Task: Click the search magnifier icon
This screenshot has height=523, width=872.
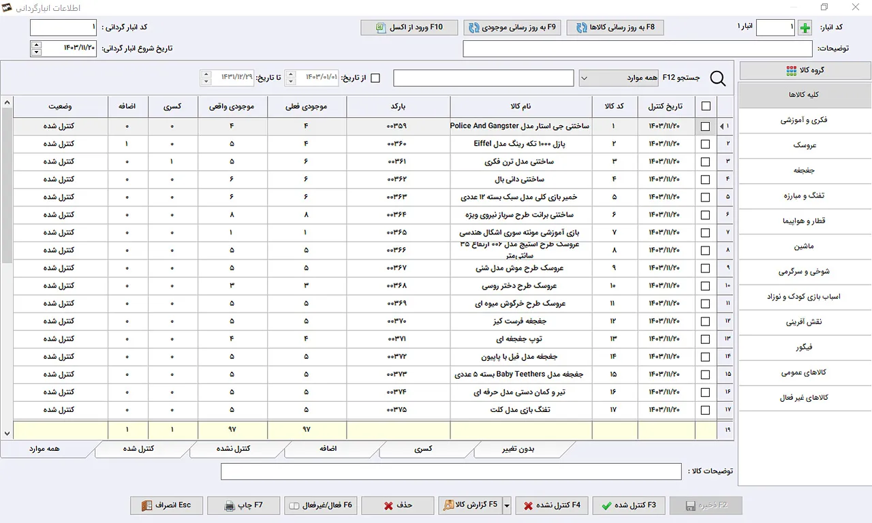Action: [x=718, y=78]
